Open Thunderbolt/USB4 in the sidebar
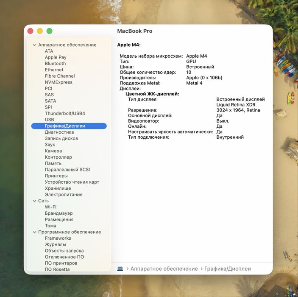298x297 pixels. coord(65,113)
